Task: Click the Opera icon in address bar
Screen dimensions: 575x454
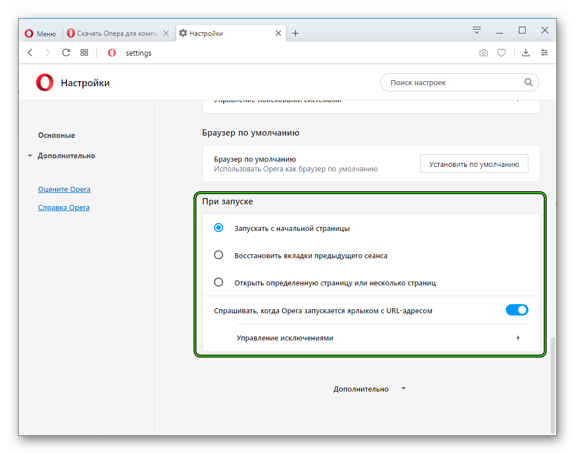Action: click(112, 53)
